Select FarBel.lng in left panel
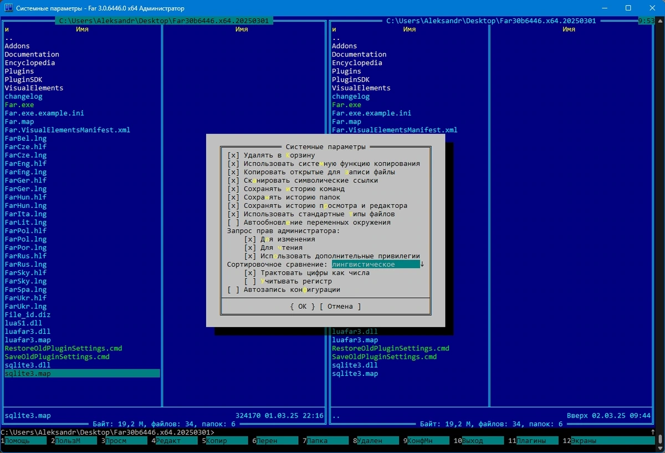 click(x=25, y=138)
